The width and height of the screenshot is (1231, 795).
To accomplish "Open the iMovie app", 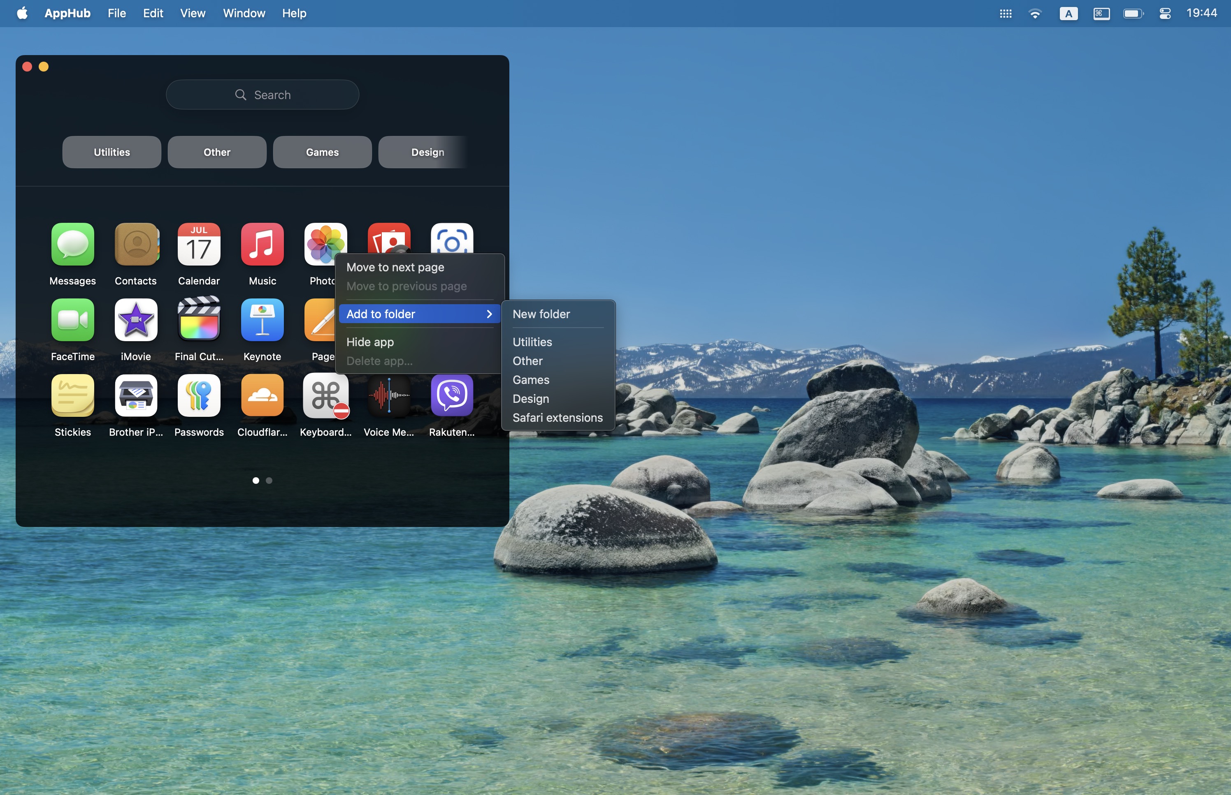I will click(x=136, y=320).
